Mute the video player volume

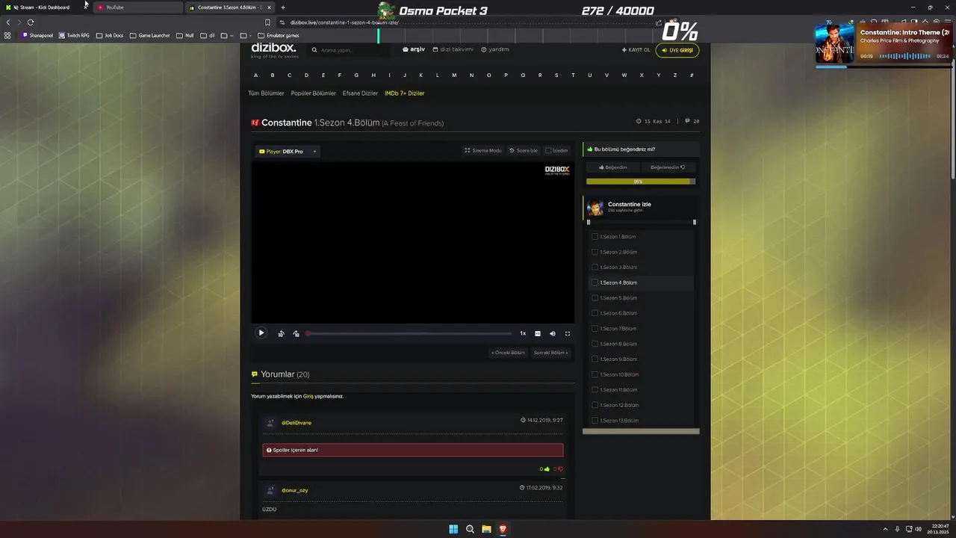point(553,334)
